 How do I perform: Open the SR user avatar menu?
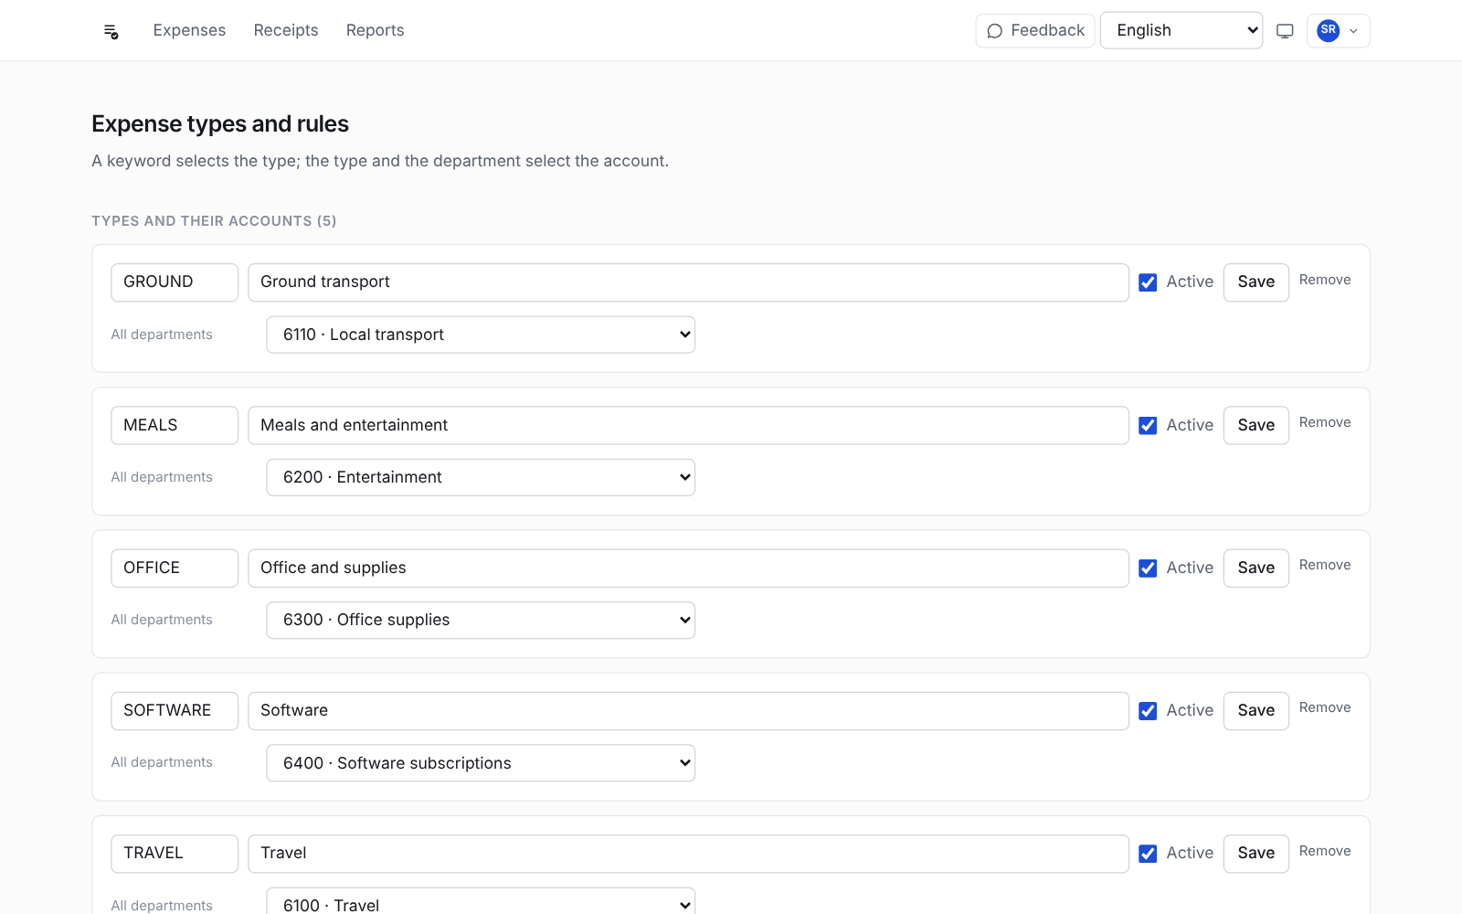[x=1338, y=31]
